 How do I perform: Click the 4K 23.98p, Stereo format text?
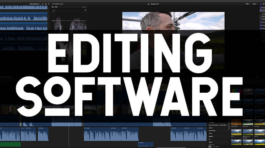click(58, 4)
